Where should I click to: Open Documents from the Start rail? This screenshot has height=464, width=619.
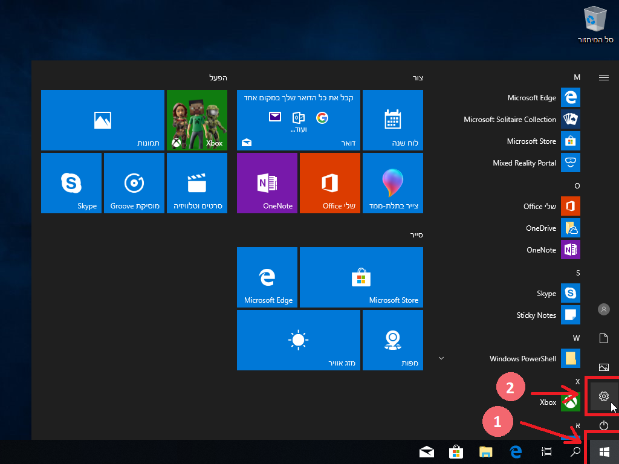[x=604, y=338]
